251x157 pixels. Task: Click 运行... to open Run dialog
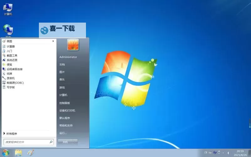click(x=63, y=133)
